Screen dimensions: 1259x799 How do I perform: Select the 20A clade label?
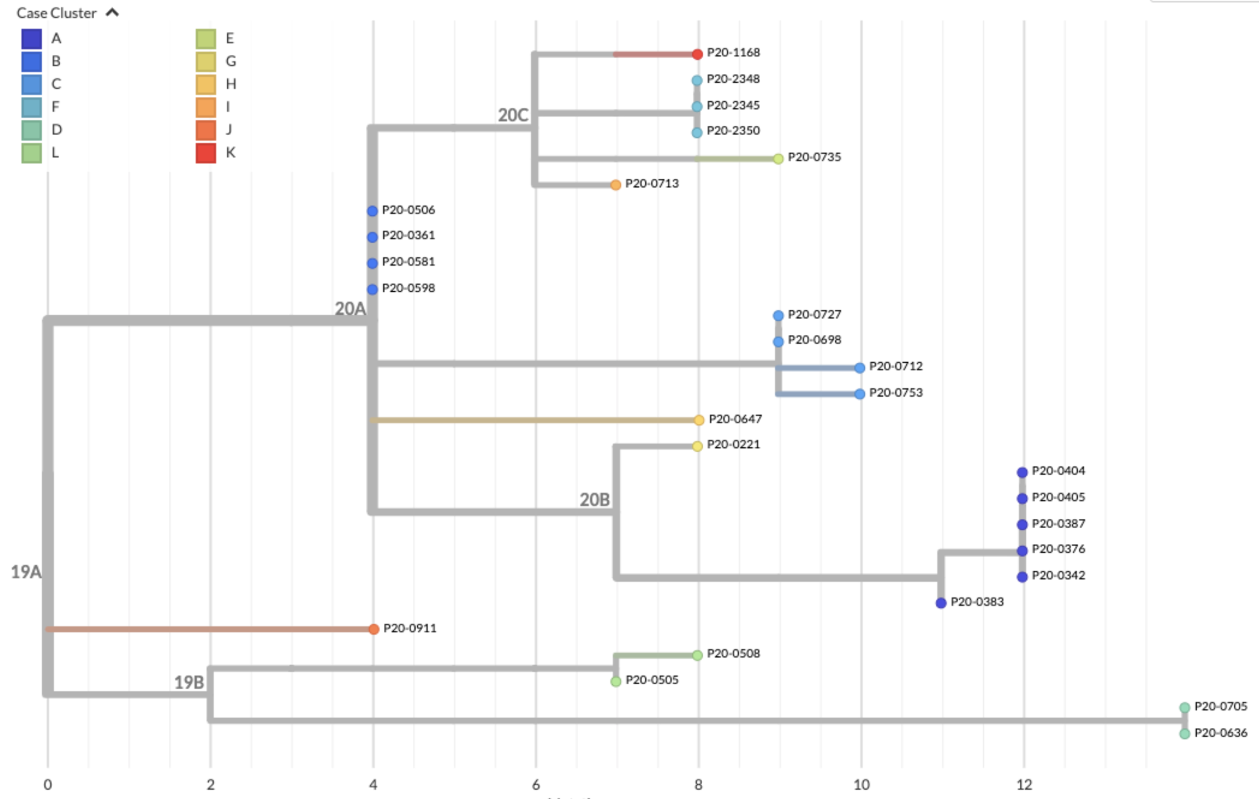[x=350, y=309]
